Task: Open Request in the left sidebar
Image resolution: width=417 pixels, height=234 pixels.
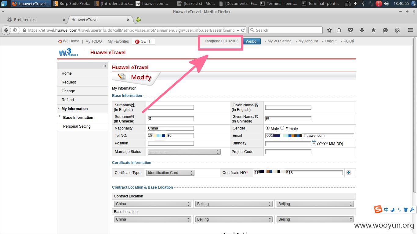Action: [x=82, y=82]
